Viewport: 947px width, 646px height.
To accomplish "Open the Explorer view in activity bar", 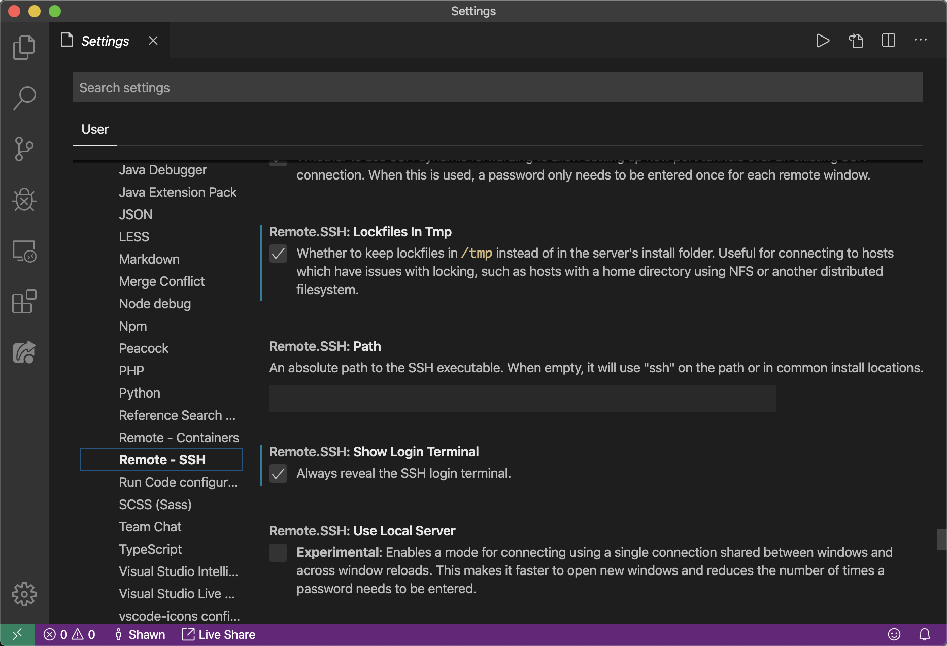I will coord(24,48).
